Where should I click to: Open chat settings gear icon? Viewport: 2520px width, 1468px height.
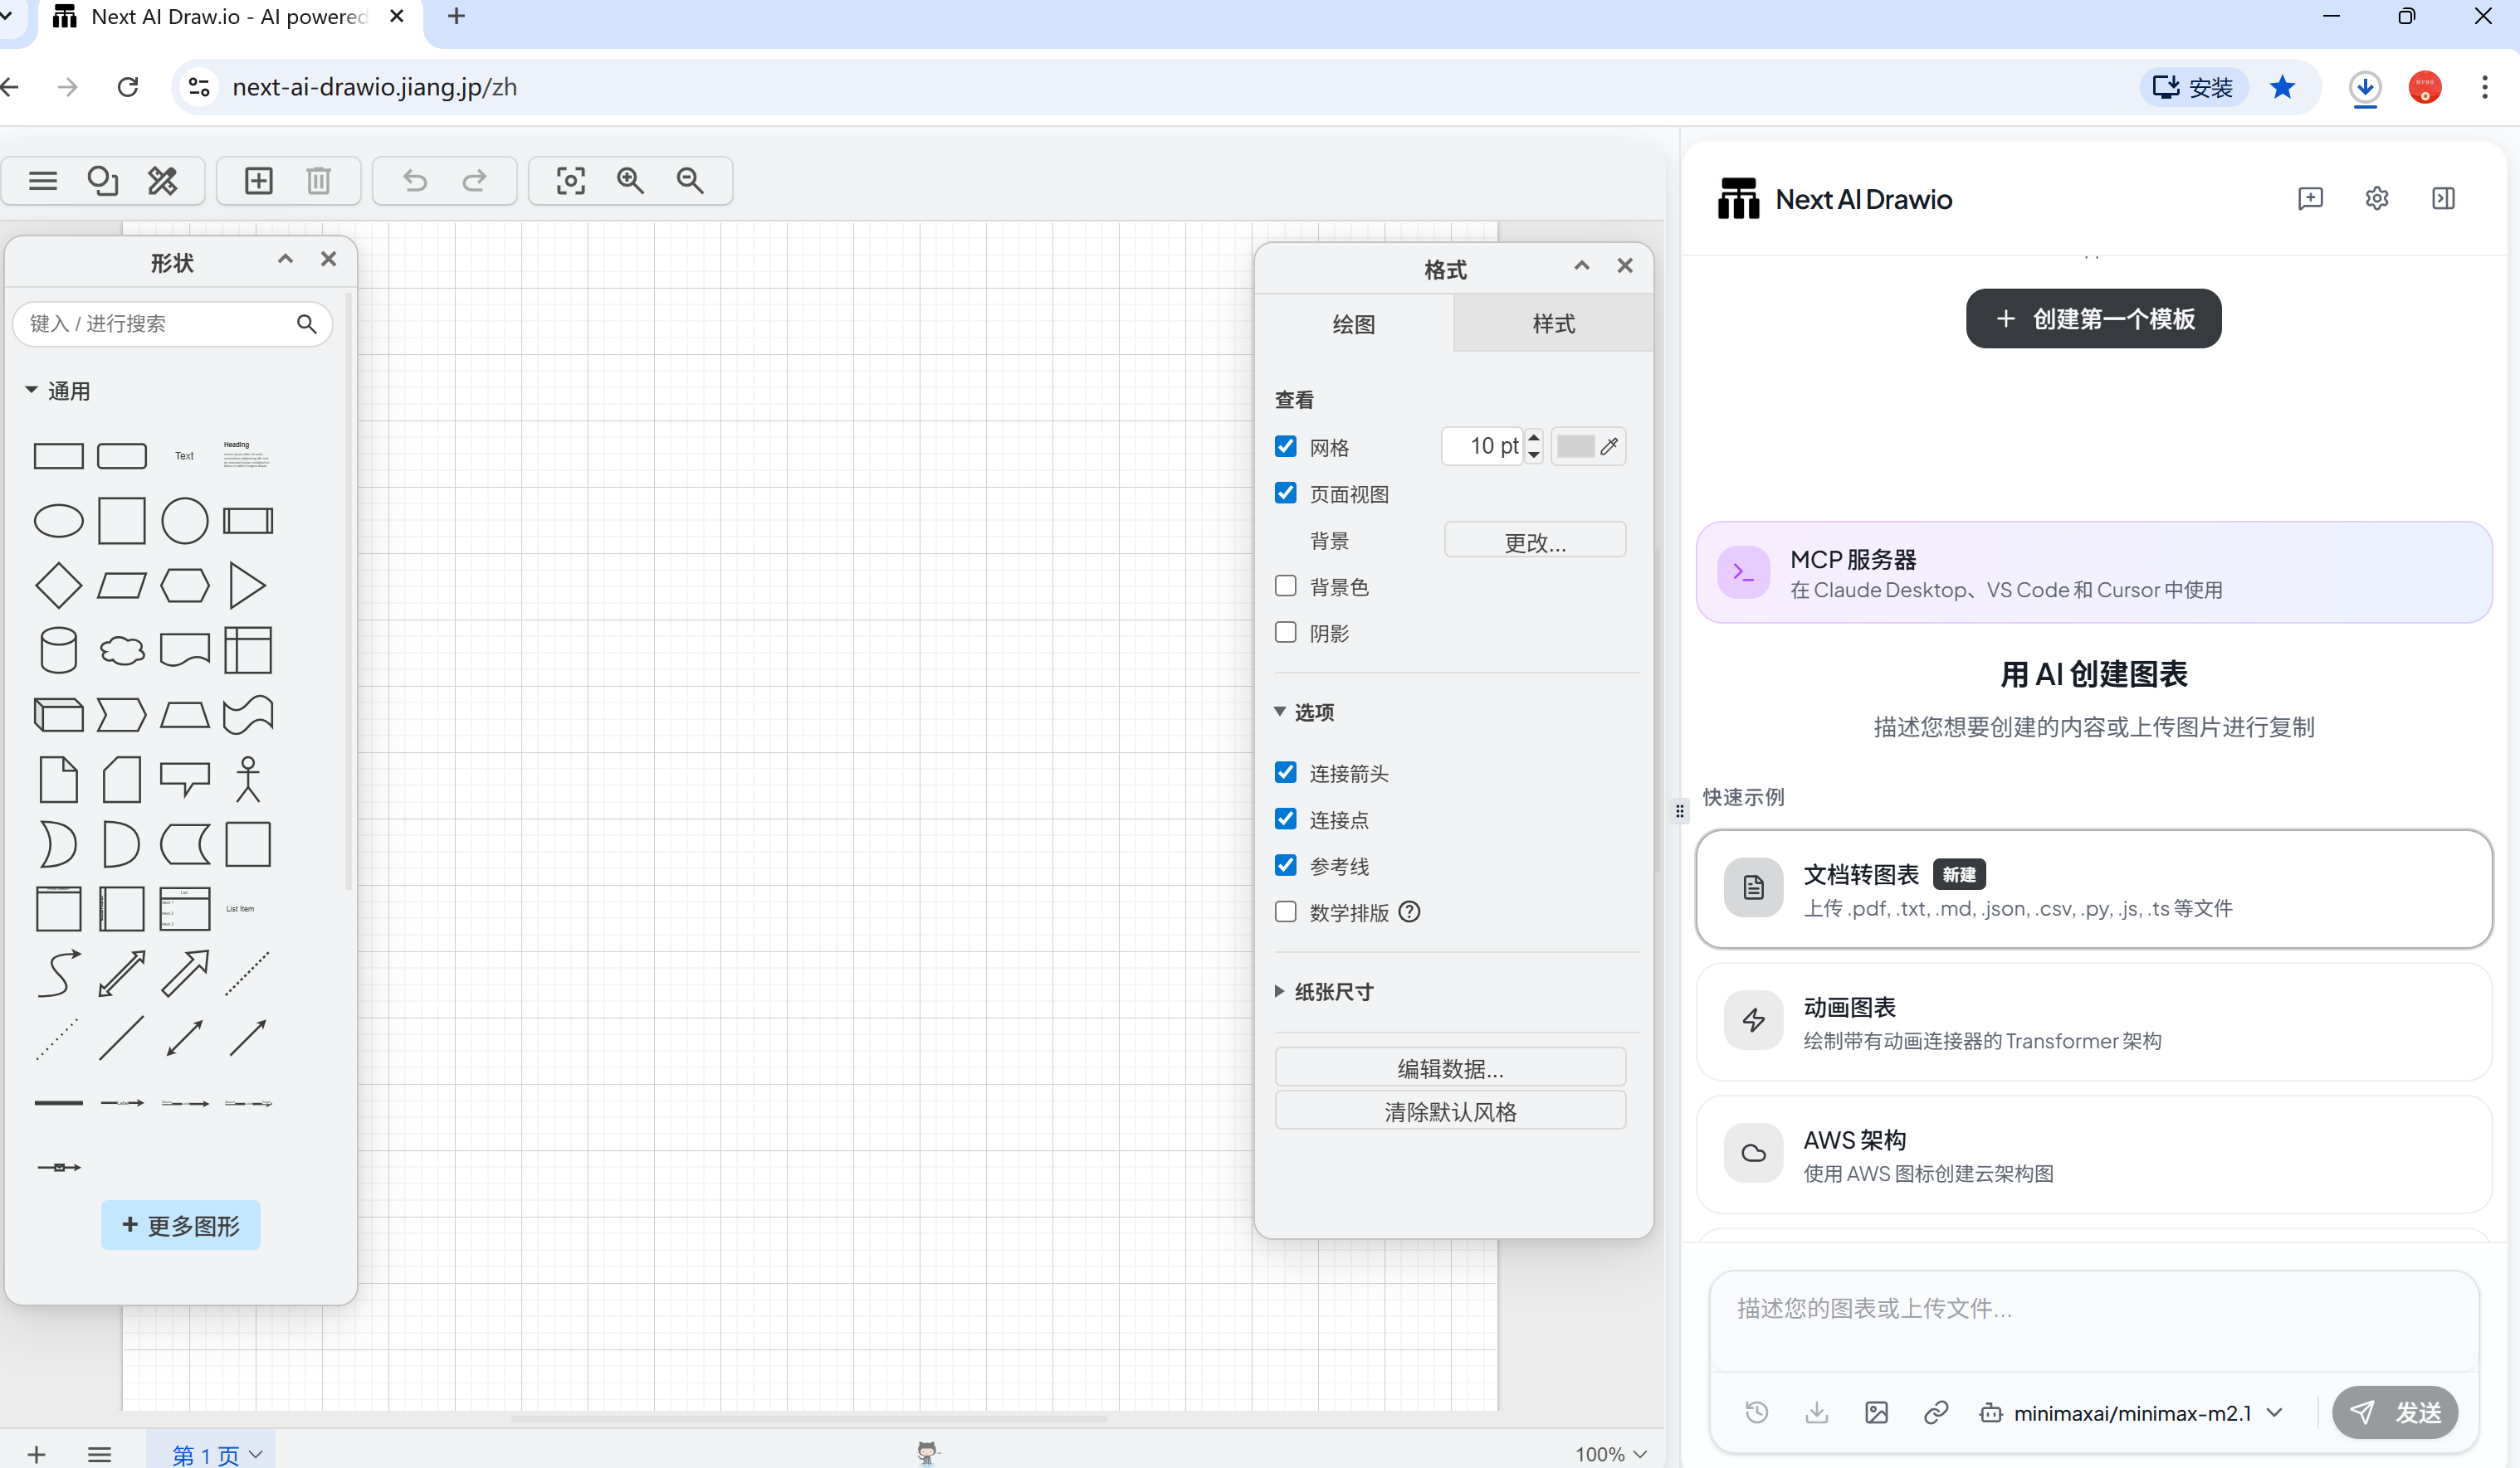click(2376, 199)
